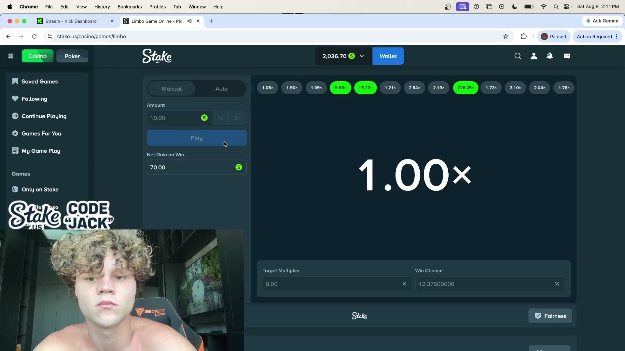Click the 1.08× result pill
Viewport: 625px width, 351px height.
(268, 88)
